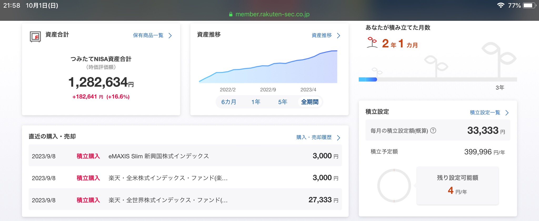
Task: Click the chevron next to 資産推移 link
Action: pyautogui.click(x=339, y=36)
